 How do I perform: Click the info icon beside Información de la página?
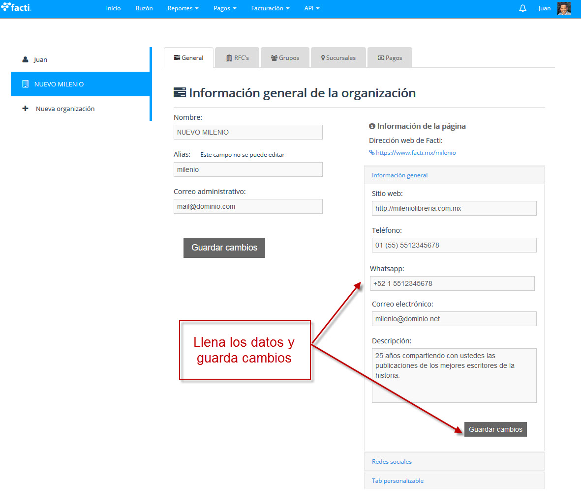[372, 126]
